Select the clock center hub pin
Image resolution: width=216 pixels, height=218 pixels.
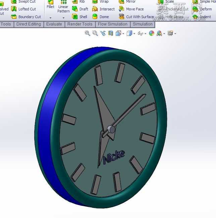(112, 129)
